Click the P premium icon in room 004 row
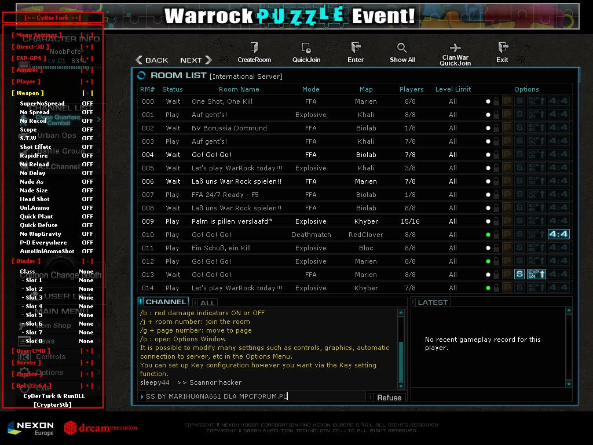The image size is (593, 445). coord(507,154)
